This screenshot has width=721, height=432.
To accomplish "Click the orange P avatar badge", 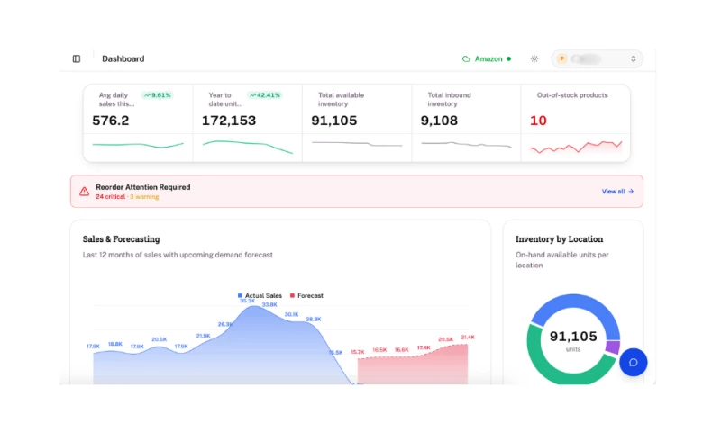I will click(x=561, y=58).
